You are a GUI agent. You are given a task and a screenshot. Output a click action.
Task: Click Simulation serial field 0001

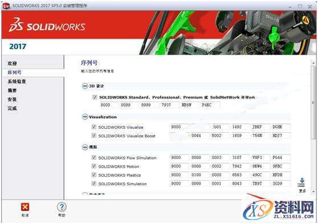(x=220, y=184)
